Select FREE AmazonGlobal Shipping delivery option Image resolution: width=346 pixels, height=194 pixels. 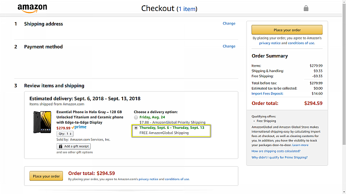tap(136, 128)
